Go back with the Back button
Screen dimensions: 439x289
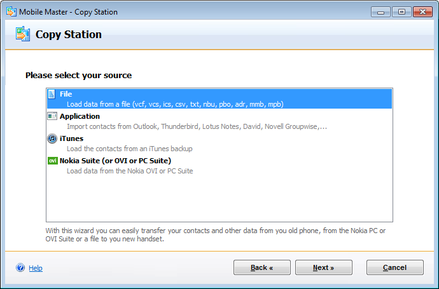(261, 267)
